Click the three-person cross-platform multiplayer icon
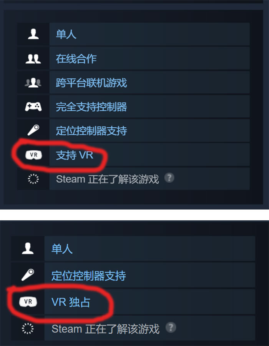Viewport: 269px width, 346px height. click(33, 83)
